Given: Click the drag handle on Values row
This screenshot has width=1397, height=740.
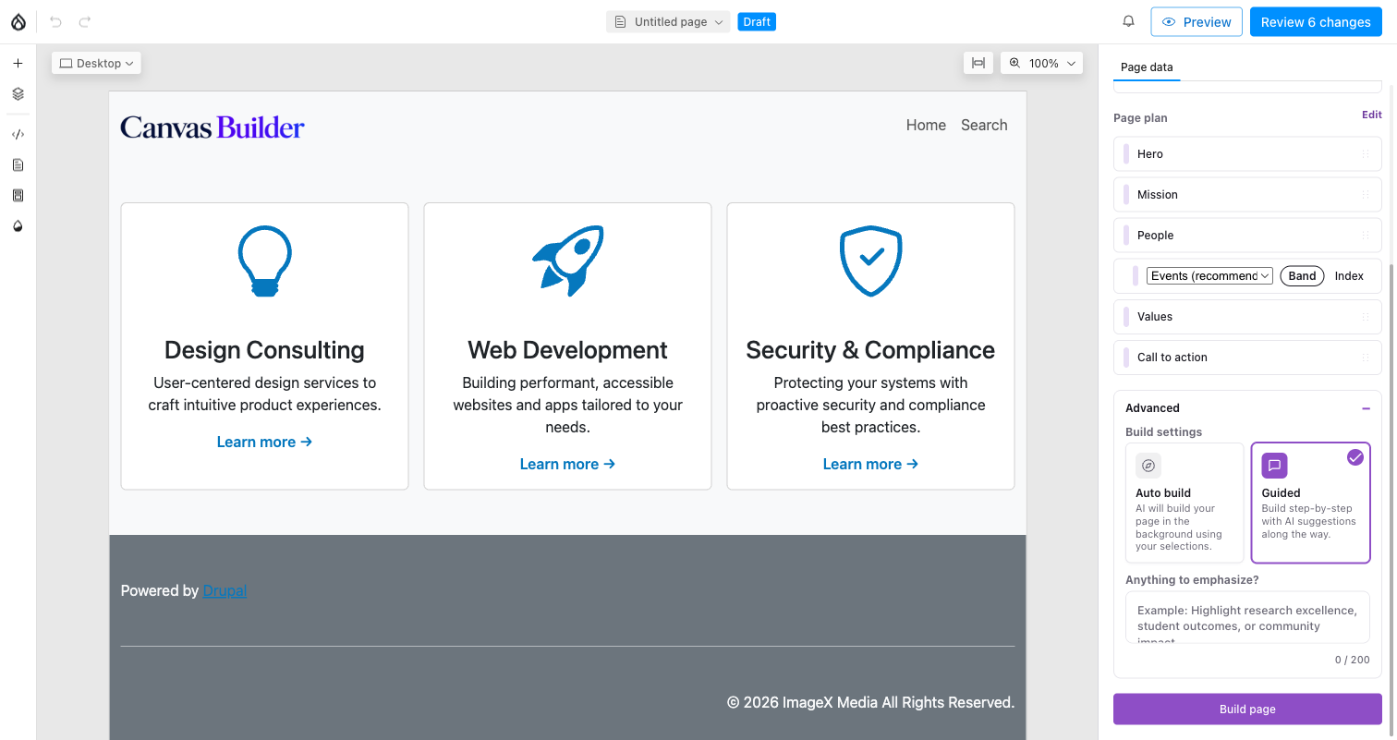Looking at the screenshot, I should pos(1366,317).
